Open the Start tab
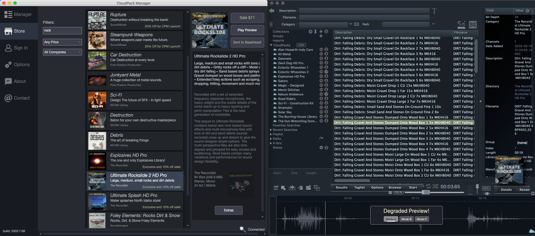The width and height of the screenshot is (535, 236). [x=413, y=187]
